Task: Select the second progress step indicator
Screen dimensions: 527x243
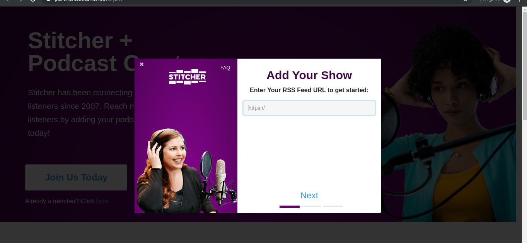Action: (x=311, y=207)
